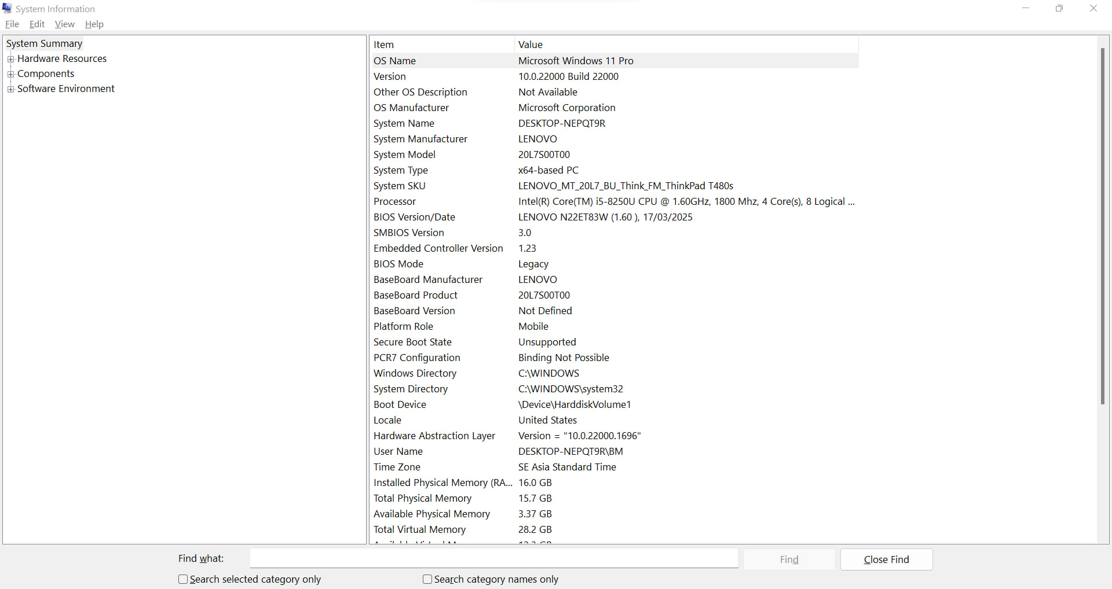Select the Total Physical Memory row
Image resolution: width=1112 pixels, height=589 pixels.
(x=614, y=498)
